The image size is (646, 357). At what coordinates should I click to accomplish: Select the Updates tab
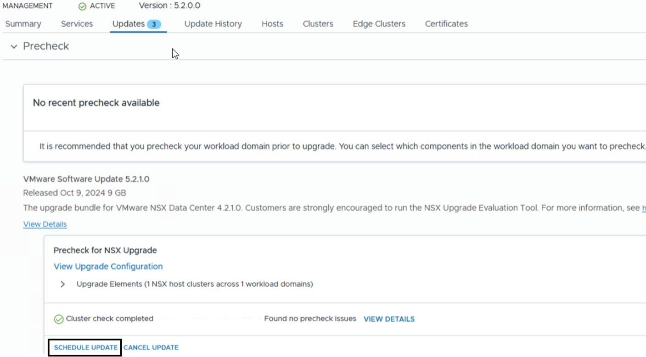129,24
